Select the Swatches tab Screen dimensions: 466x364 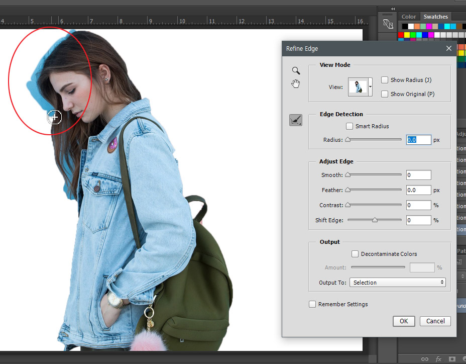point(436,17)
